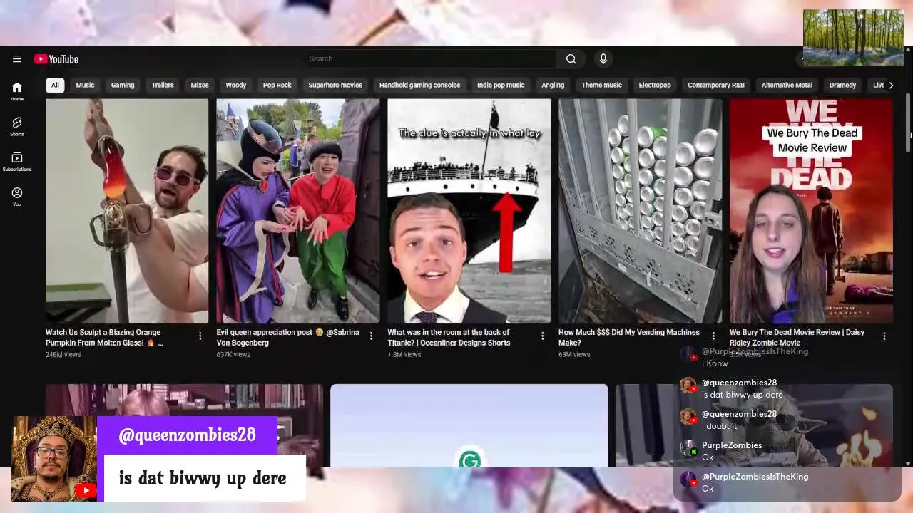Start voice search with microphone

(x=603, y=59)
